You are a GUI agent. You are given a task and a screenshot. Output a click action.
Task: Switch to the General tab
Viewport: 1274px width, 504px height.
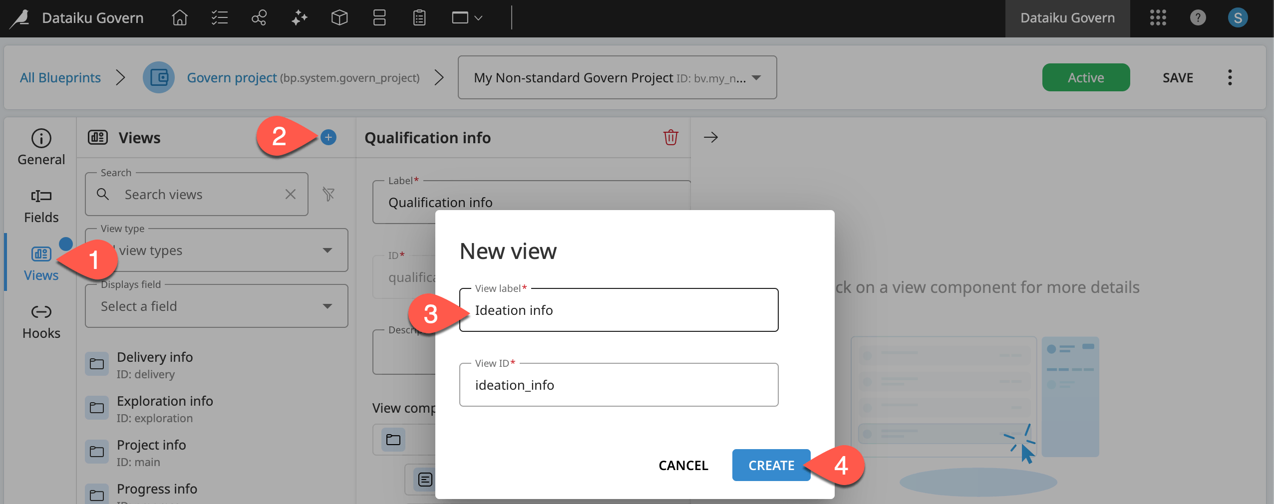41,148
